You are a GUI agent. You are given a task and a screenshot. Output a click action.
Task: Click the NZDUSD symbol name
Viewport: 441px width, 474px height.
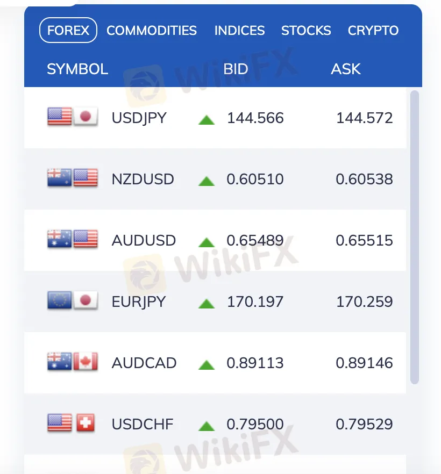pos(143,179)
